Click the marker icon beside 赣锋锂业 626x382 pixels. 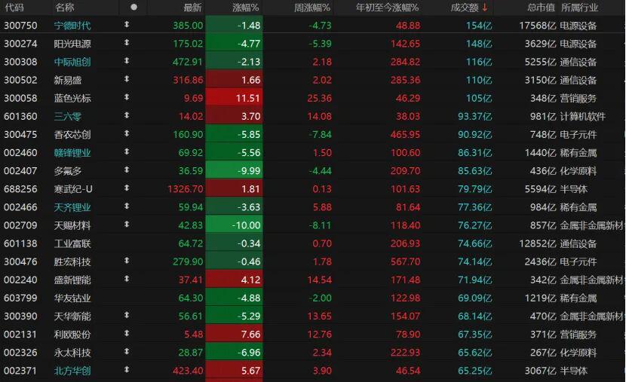(x=126, y=152)
